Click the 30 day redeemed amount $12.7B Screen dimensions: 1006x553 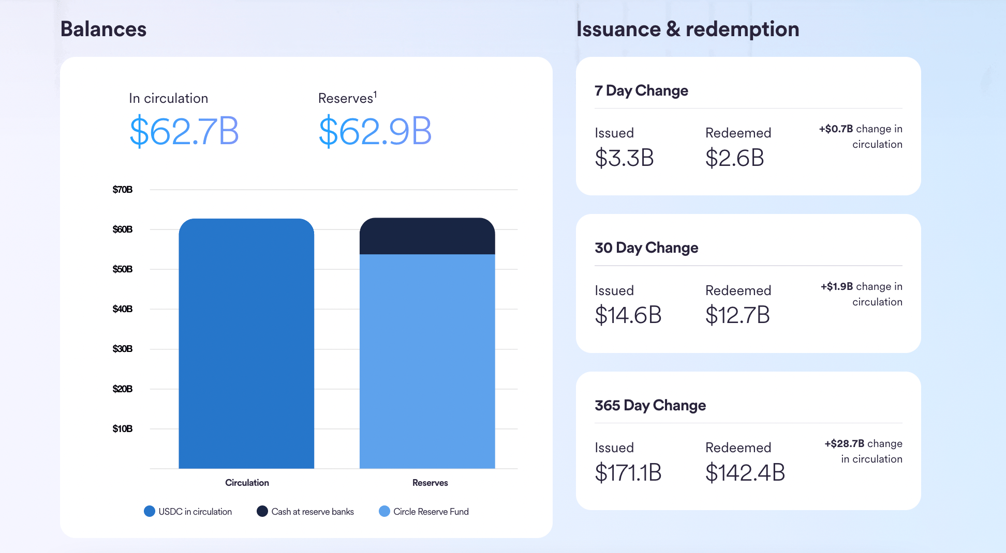tap(737, 315)
